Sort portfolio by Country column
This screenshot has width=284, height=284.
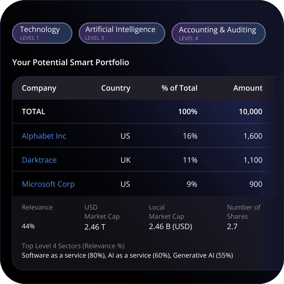(x=116, y=88)
